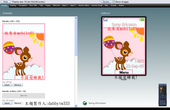Click the 240 × 30 softkey placeholder

(24, 96)
